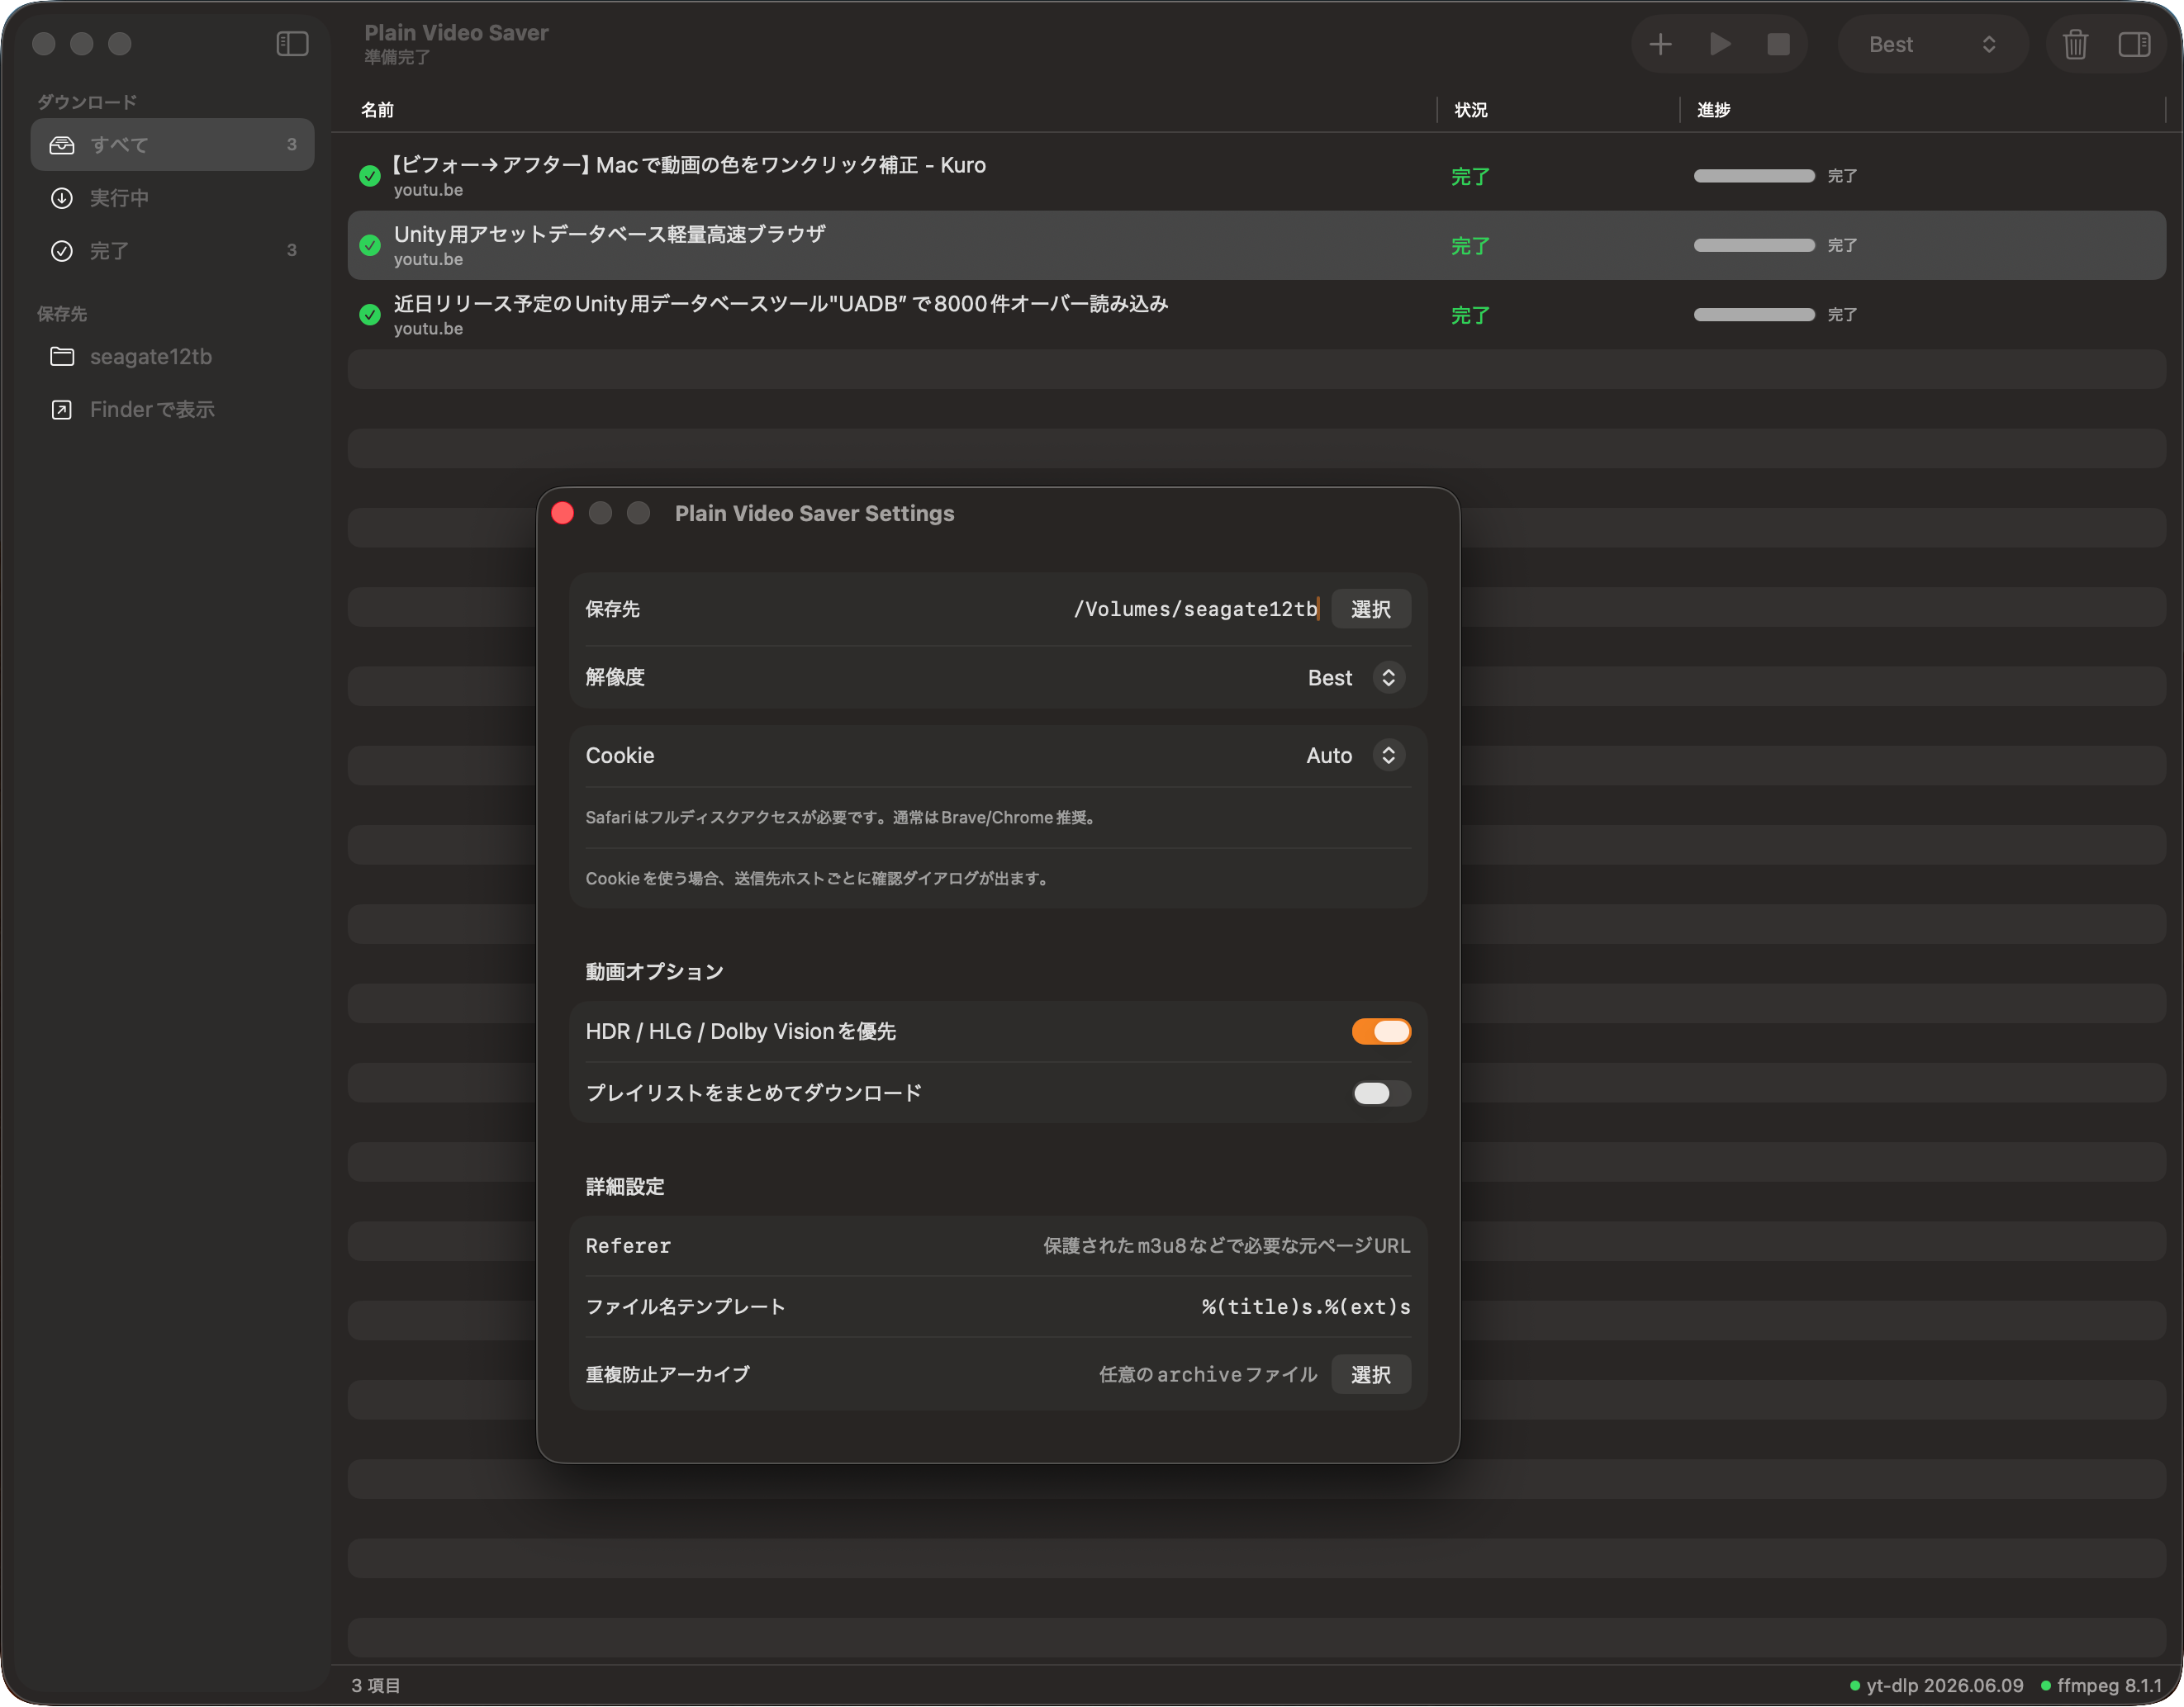Stop downloads with the square icon
Image resolution: width=2184 pixels, height=1707 pixels.
tap(1778, 44)
